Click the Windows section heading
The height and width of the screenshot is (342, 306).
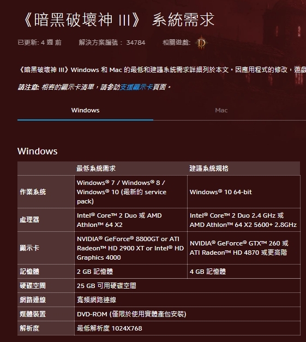[x=38, y=151]
